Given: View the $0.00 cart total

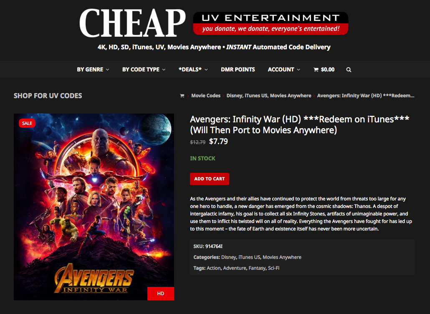Looking at the screenshot, I should click(x=328, y=69).
